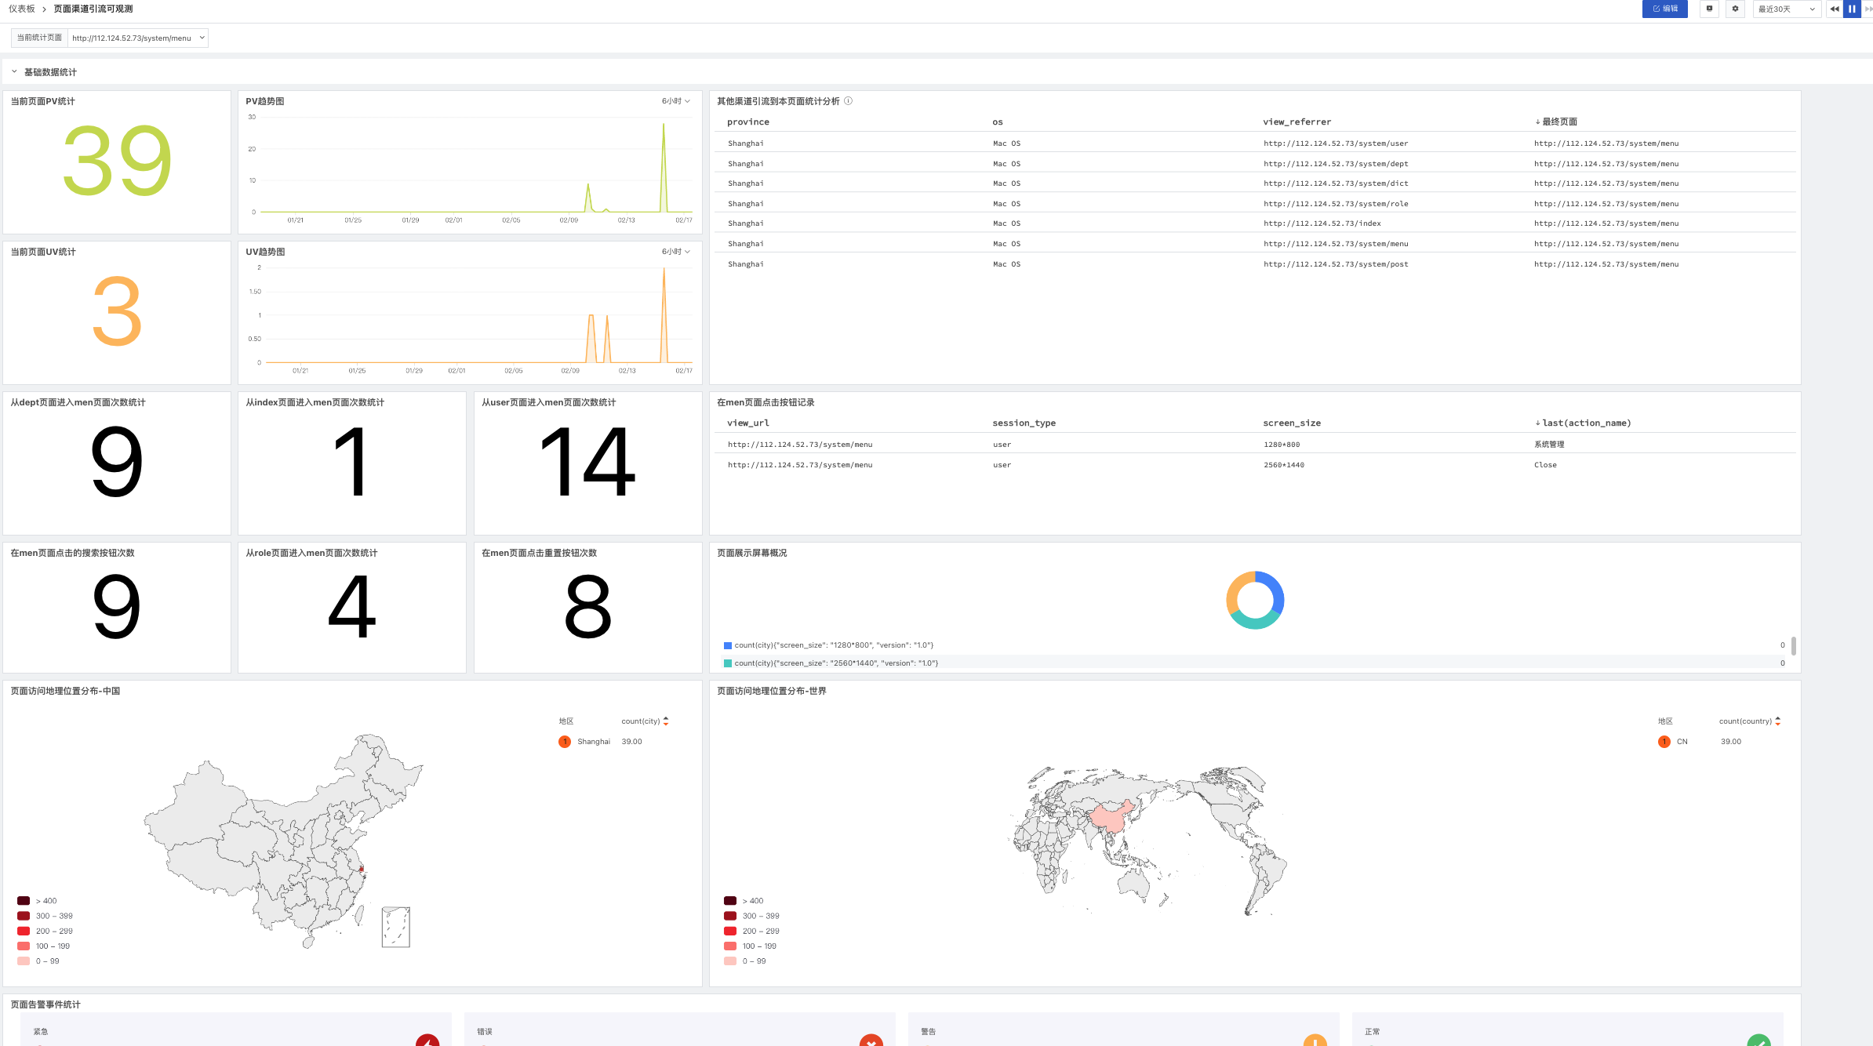The height and width of the screenshot is (1046, 1873).
Task: Toggle 1280*800 screen size legend series
Action: pyautogui.click(x=833, y=645)
